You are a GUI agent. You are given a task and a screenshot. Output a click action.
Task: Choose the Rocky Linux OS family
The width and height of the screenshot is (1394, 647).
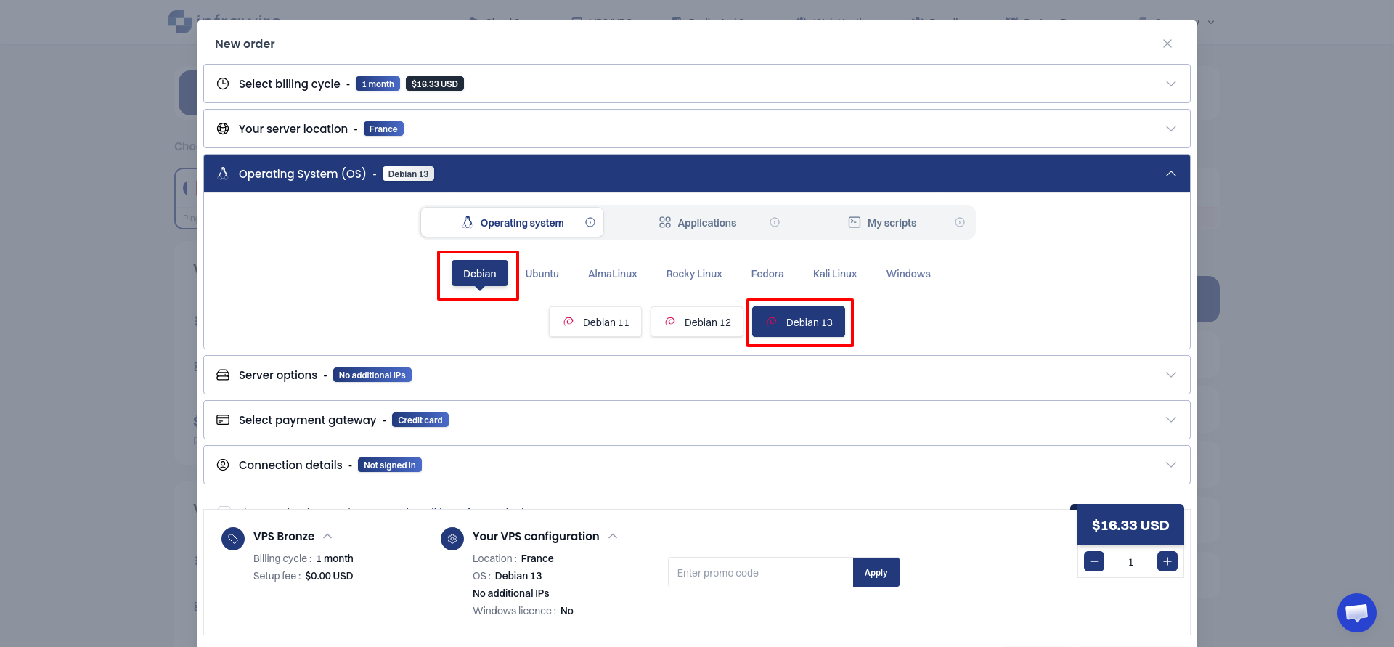click(x=694, y=274)
